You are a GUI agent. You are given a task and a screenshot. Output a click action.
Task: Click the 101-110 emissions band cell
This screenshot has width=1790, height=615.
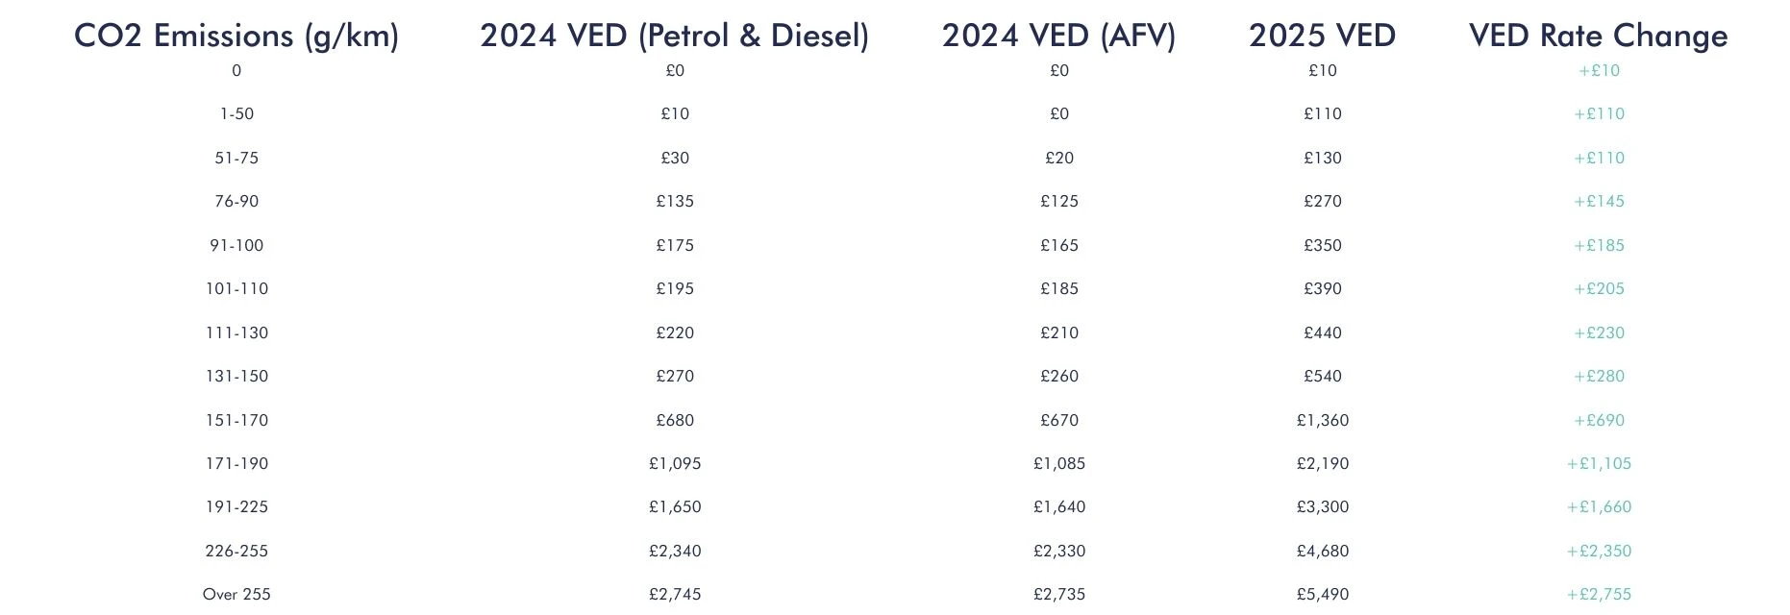tap(236, 288)
